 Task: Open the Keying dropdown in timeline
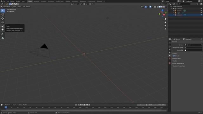point(15,105)
